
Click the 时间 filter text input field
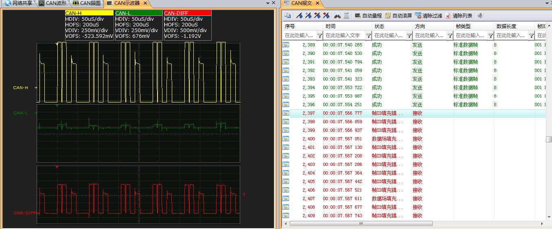pos(343,36)
